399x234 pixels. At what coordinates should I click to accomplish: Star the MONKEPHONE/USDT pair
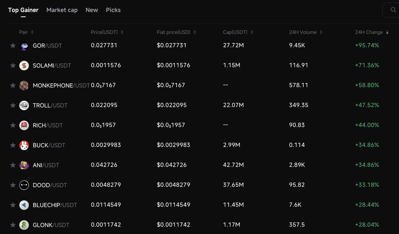tap(13, 85)
